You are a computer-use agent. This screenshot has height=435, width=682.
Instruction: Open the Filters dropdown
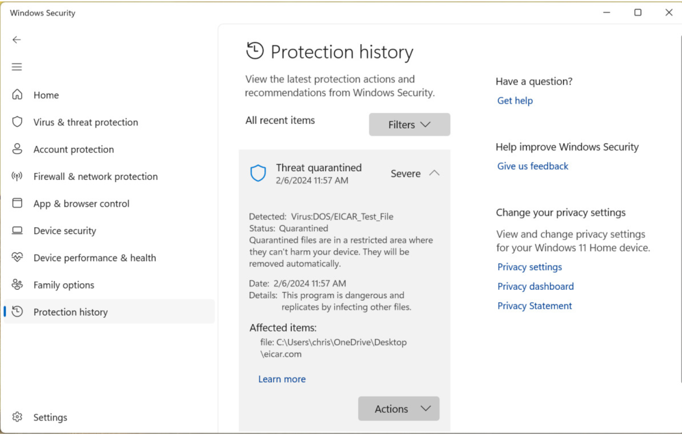pos(409,124)
